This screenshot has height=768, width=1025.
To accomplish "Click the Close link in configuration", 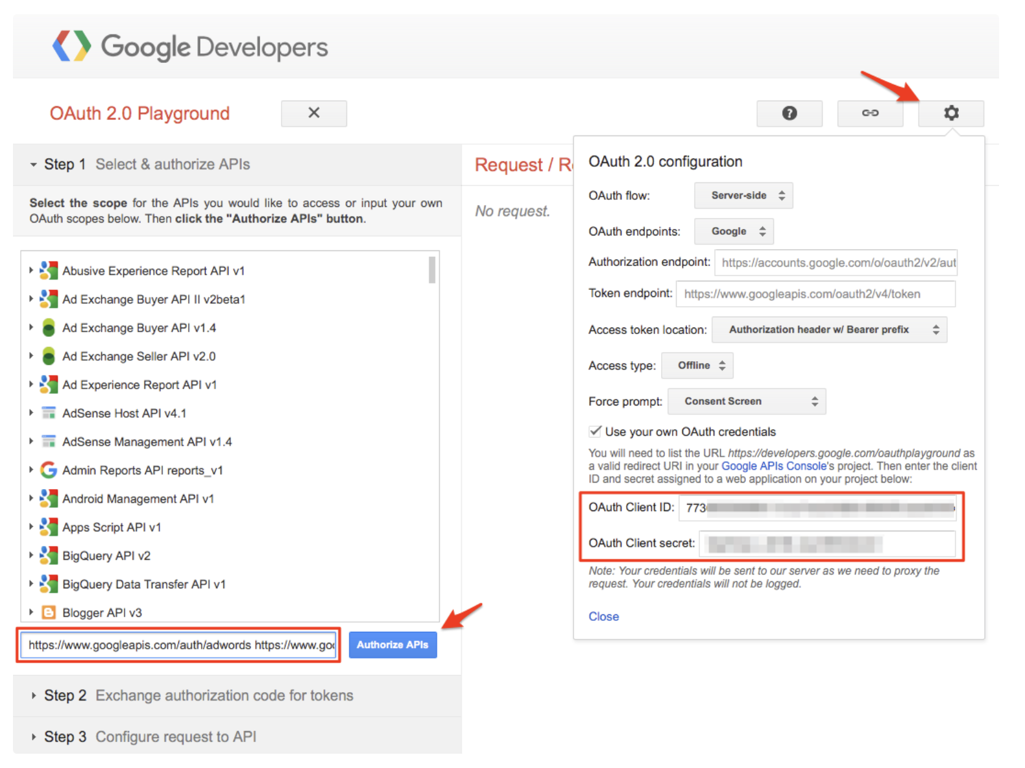I will click(603, 616).
